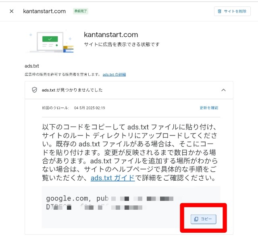The image size is (258, 242).
Task: Click the ads.txt code snippet text
Action: coord(110,202)
